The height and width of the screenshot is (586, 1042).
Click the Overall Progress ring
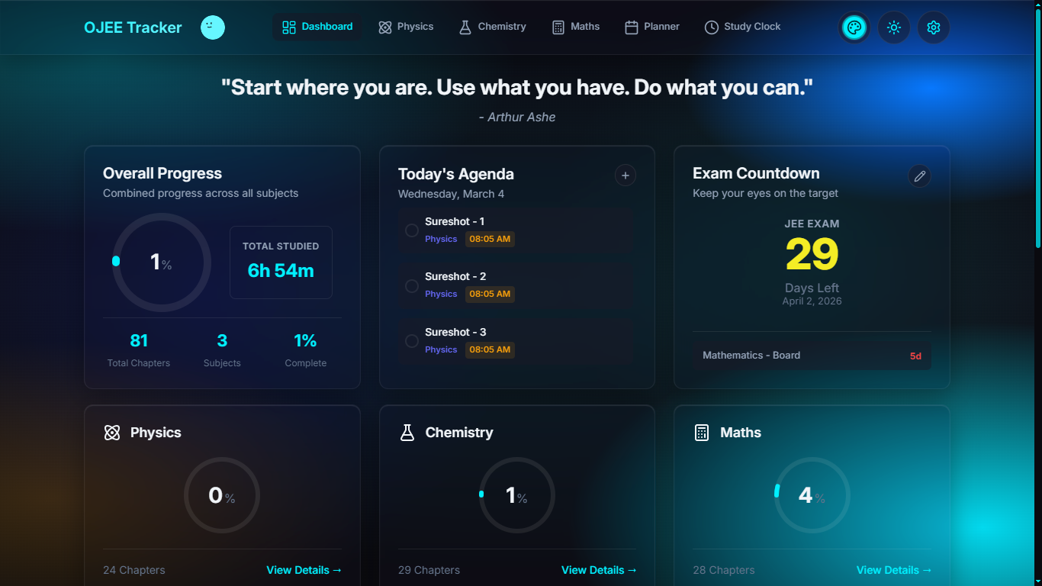tap(160, 262)
